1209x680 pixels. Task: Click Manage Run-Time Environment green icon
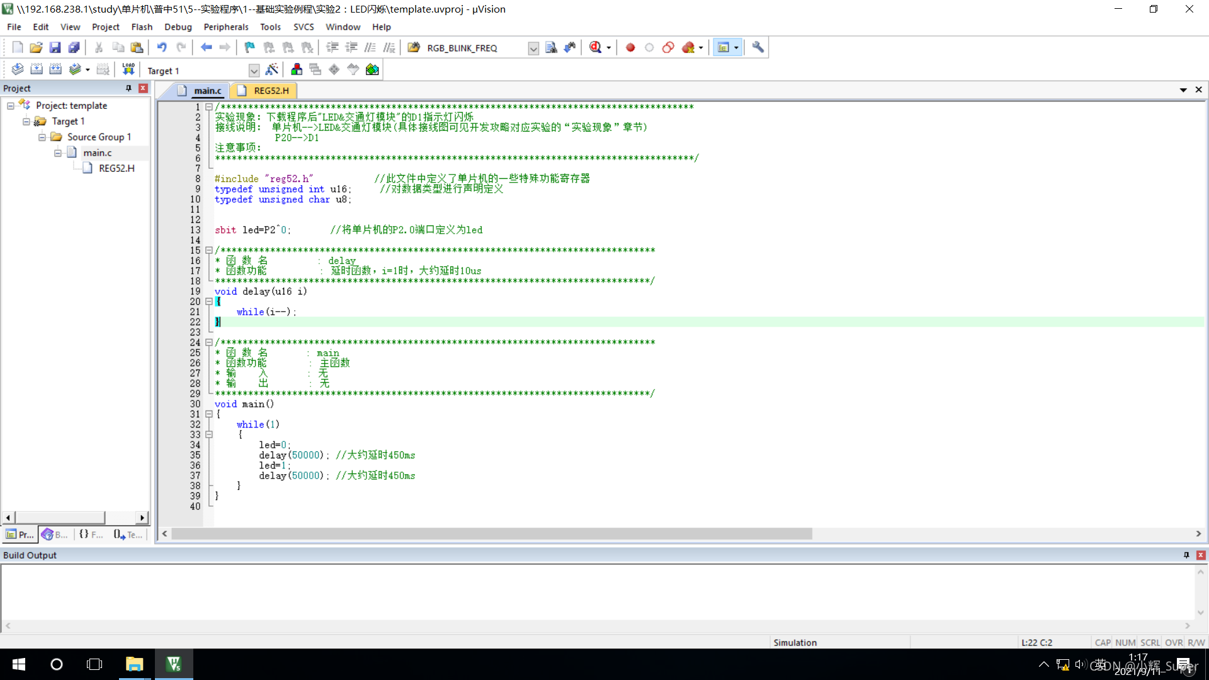click(x=372, y=69)
